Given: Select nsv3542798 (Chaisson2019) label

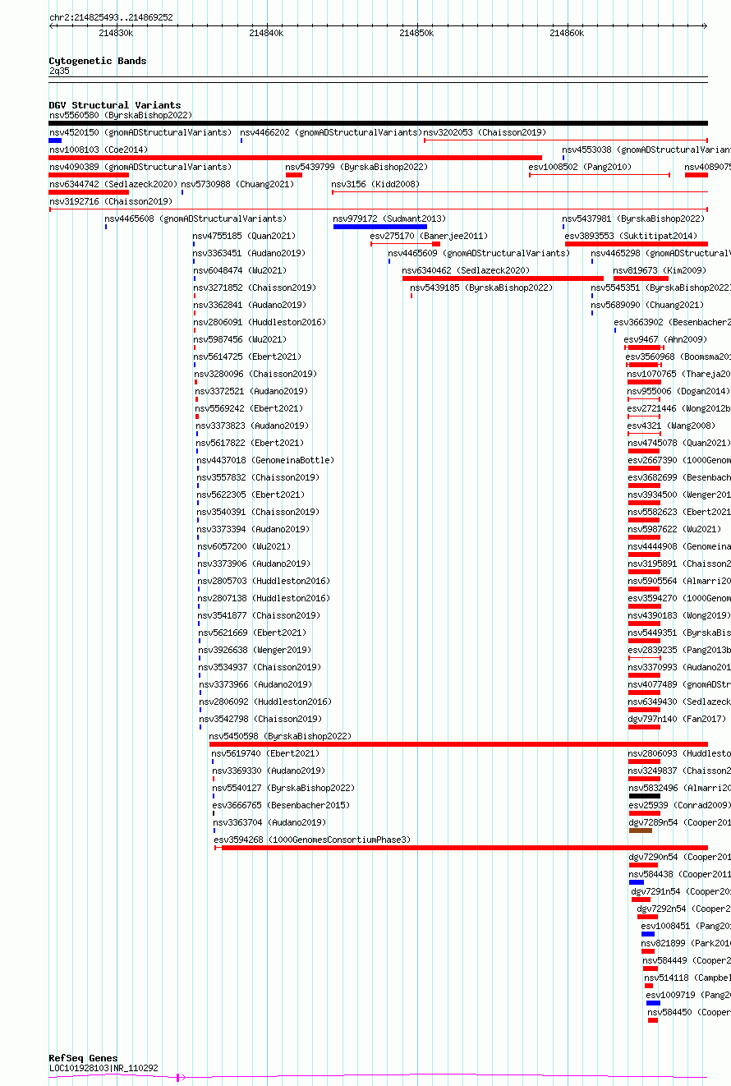Looking at the screenshot, I should (260, 719).
